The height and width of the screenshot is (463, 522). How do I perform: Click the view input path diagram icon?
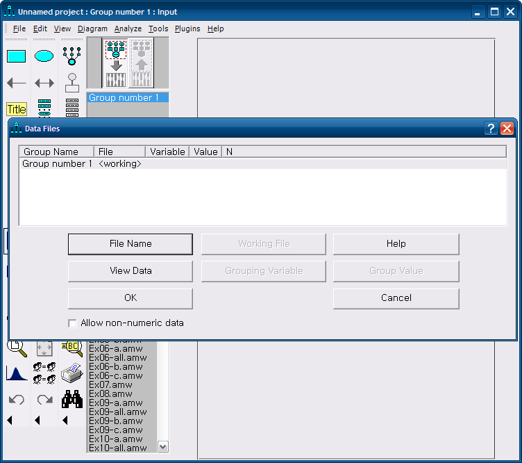[116, 63]
